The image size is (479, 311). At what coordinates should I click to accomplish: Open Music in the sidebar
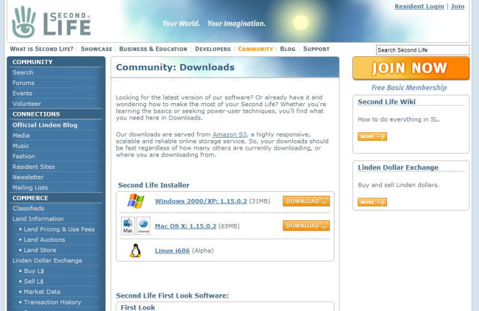point(20,146)
